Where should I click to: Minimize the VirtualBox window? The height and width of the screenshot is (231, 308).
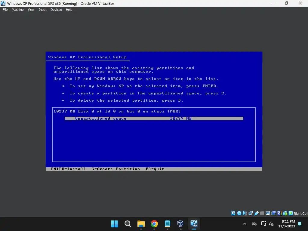(273, 3)
